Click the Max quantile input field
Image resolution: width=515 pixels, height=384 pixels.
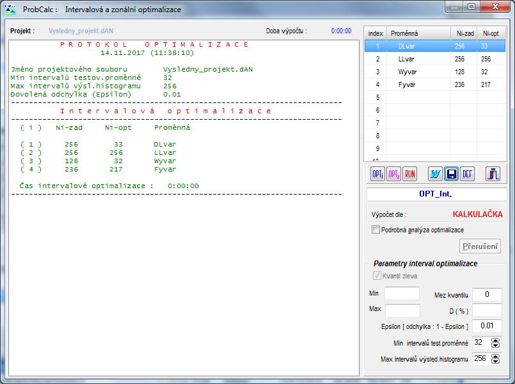click(x=402, y=310)
